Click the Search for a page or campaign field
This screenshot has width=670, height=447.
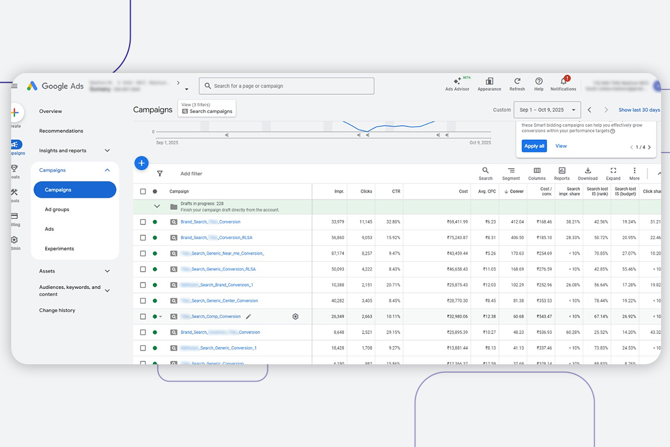tap(286, 85)
